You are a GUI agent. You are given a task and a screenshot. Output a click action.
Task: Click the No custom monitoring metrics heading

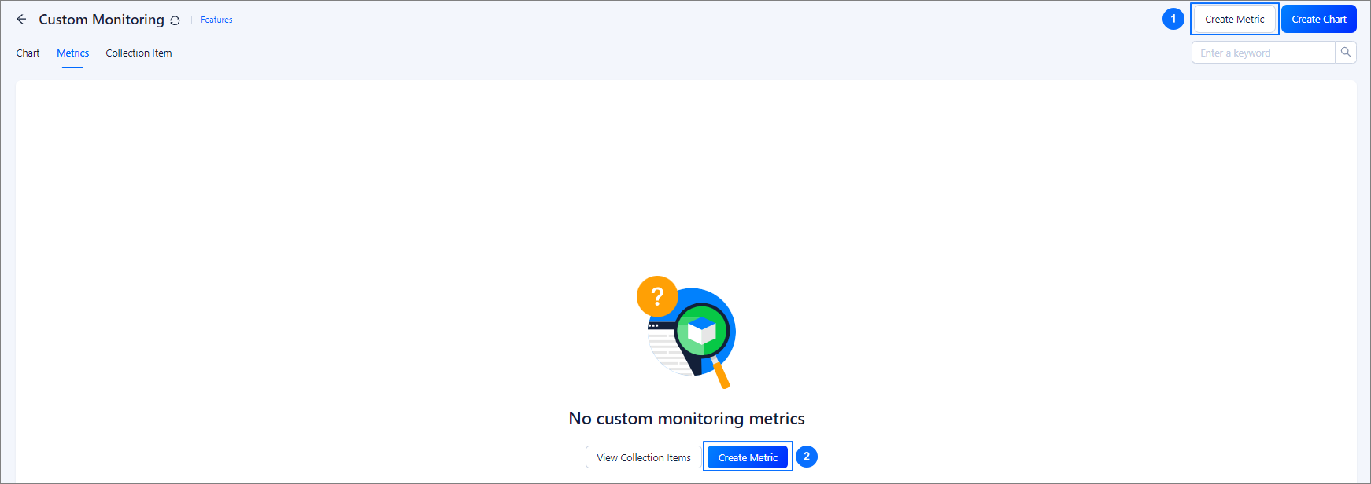(x=686, y=419)
